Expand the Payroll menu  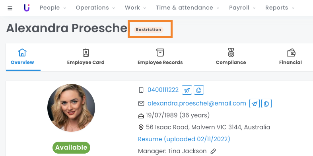[242, 8]
